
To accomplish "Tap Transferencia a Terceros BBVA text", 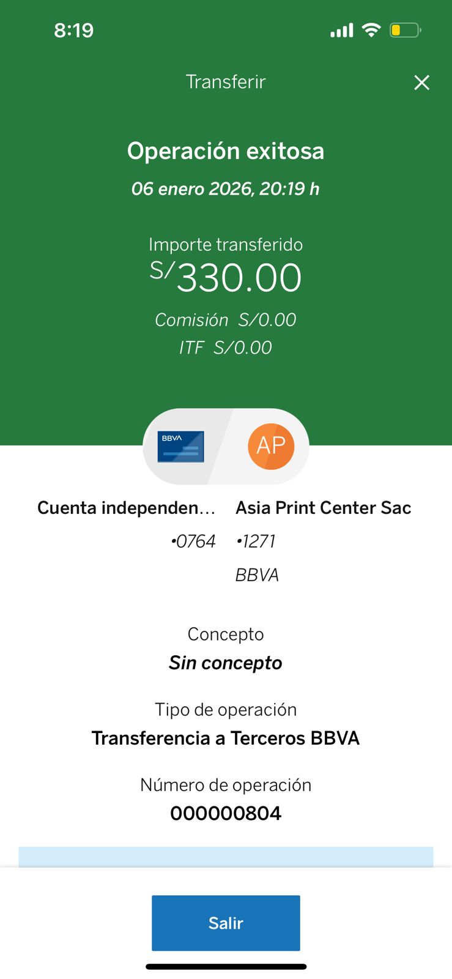I will (226, 738).
